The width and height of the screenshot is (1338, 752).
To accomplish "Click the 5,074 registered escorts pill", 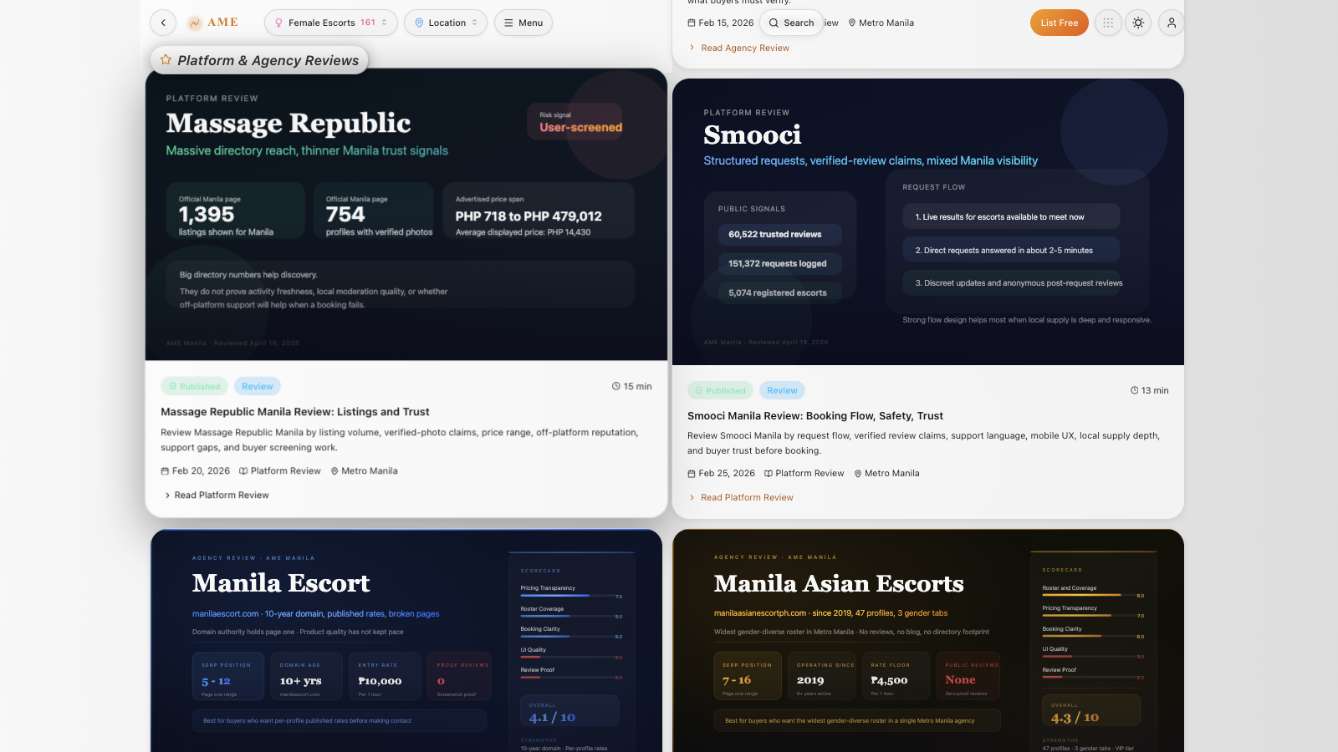I will (779, 292).
